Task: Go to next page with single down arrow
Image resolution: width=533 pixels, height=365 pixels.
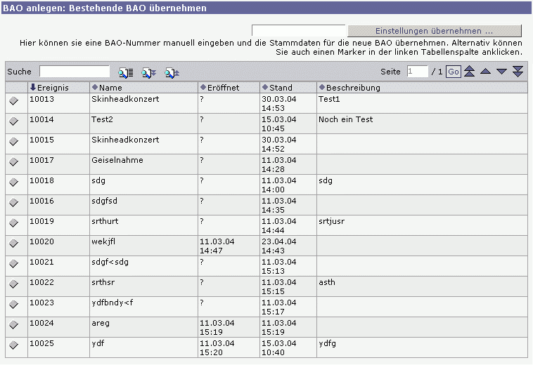Action: [x=501, y=72]
